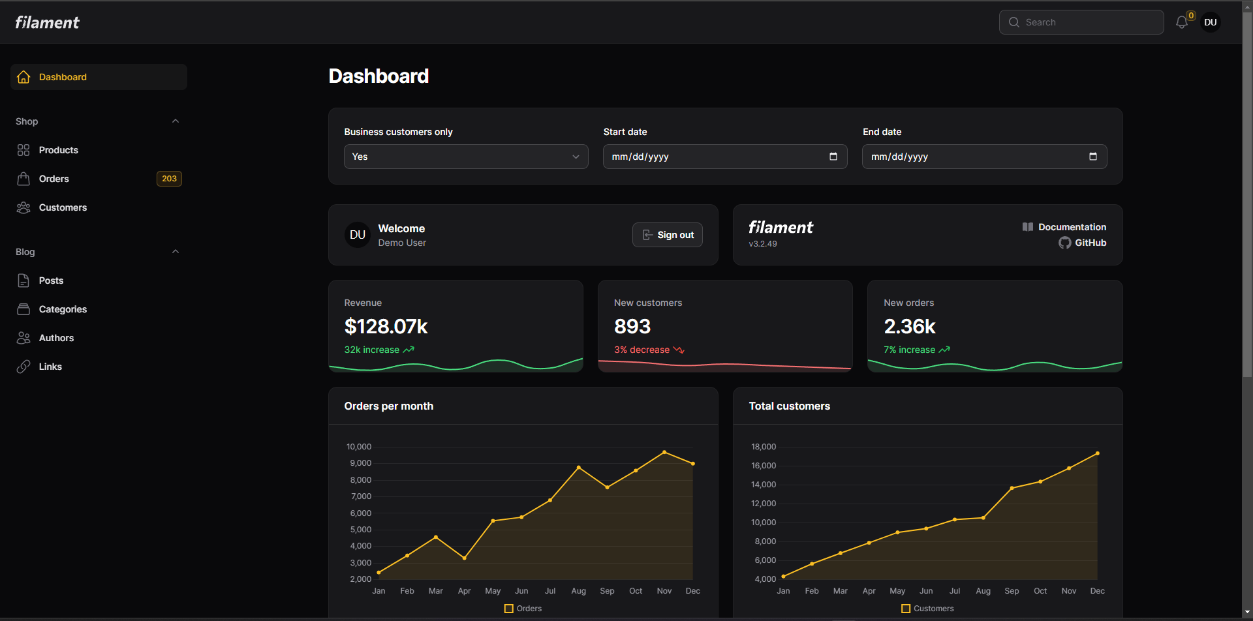
Task: Open the GitHub link
Action: [x=1083, y=243]
